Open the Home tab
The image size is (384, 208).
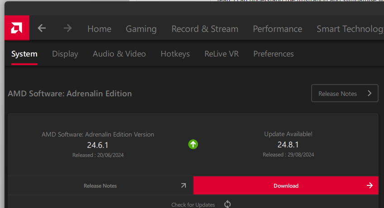coord(100,29)
